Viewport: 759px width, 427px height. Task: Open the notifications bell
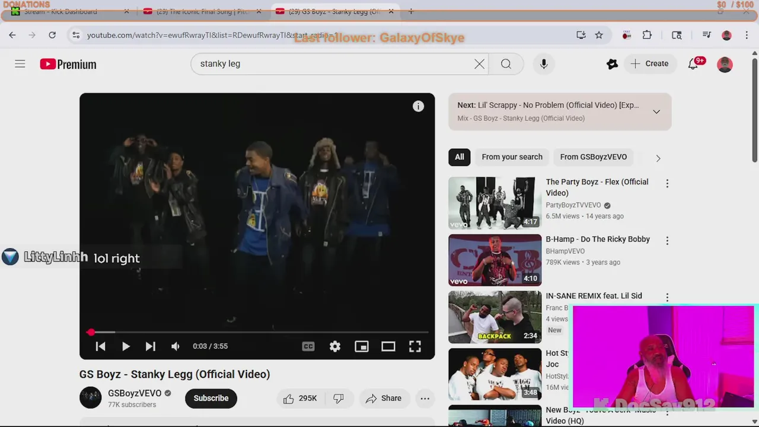coord(693,63)
